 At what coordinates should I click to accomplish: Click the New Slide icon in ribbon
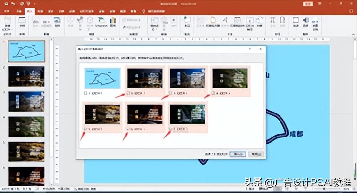7,20
